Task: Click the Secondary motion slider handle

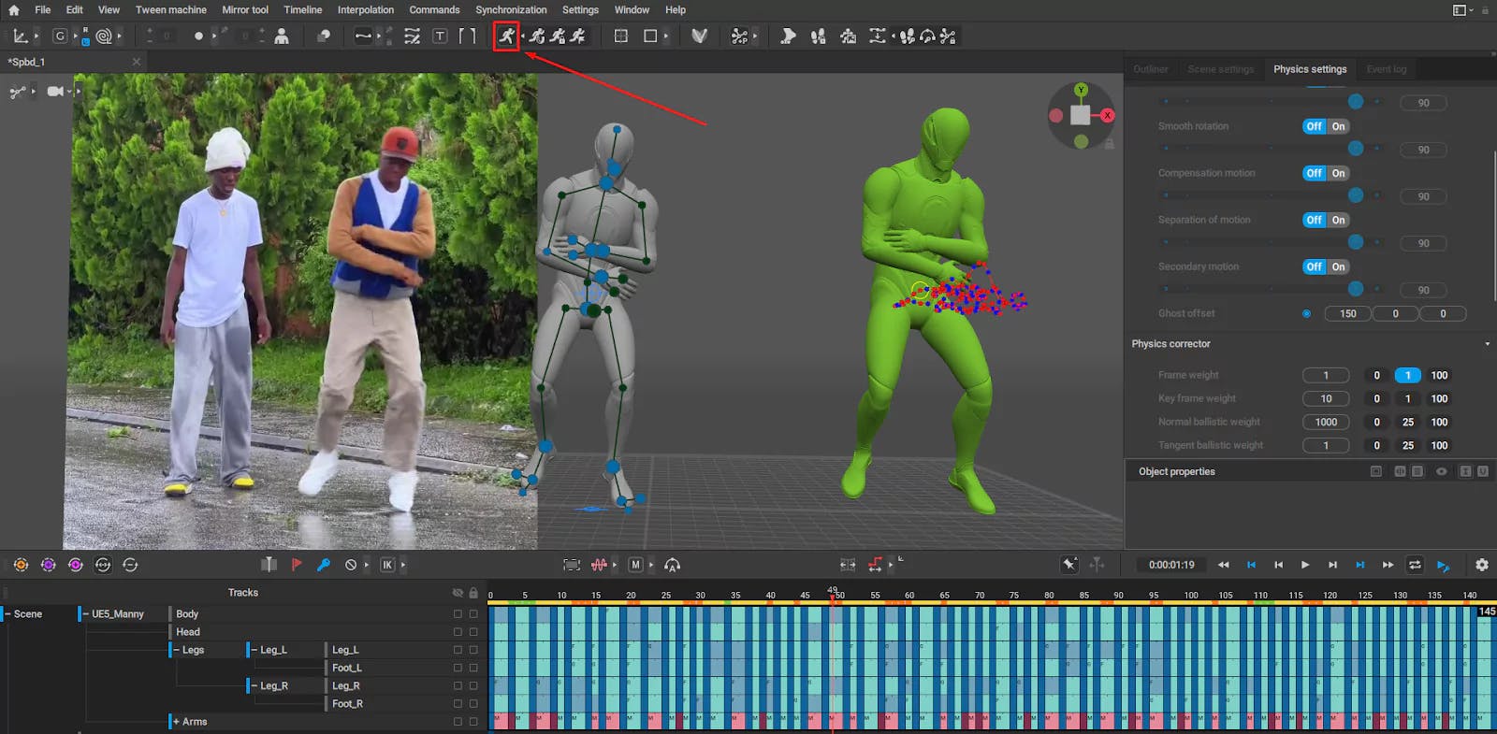Action: [x=1355, y=289]
